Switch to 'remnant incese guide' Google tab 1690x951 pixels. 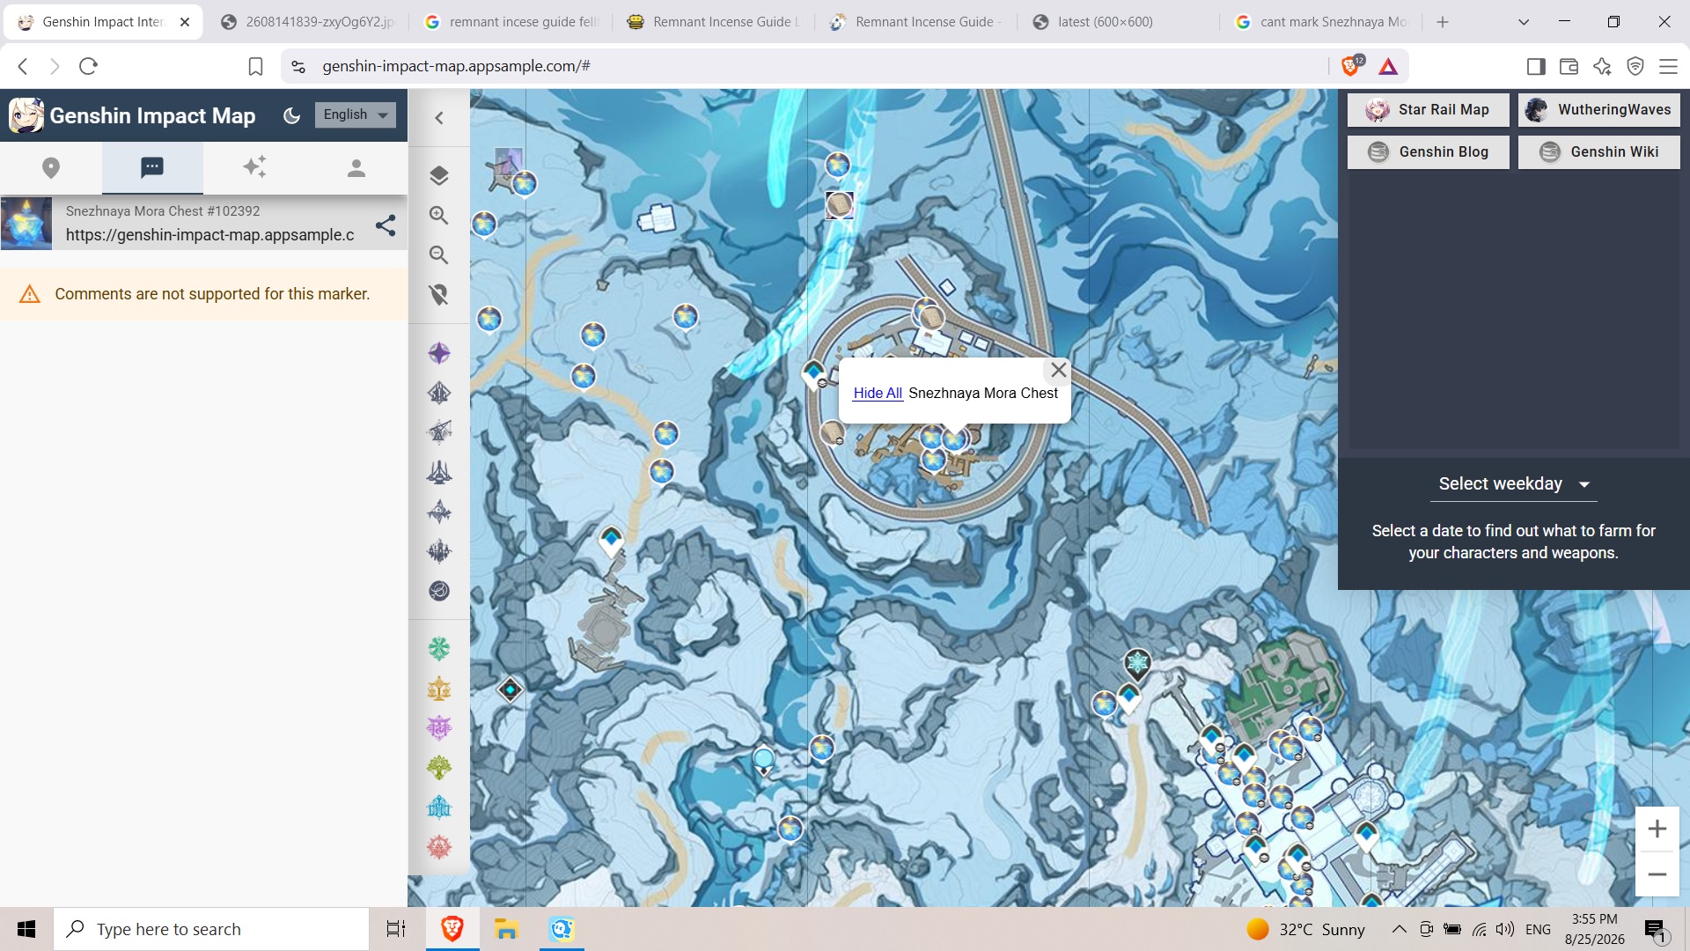(x=511, y=22)
